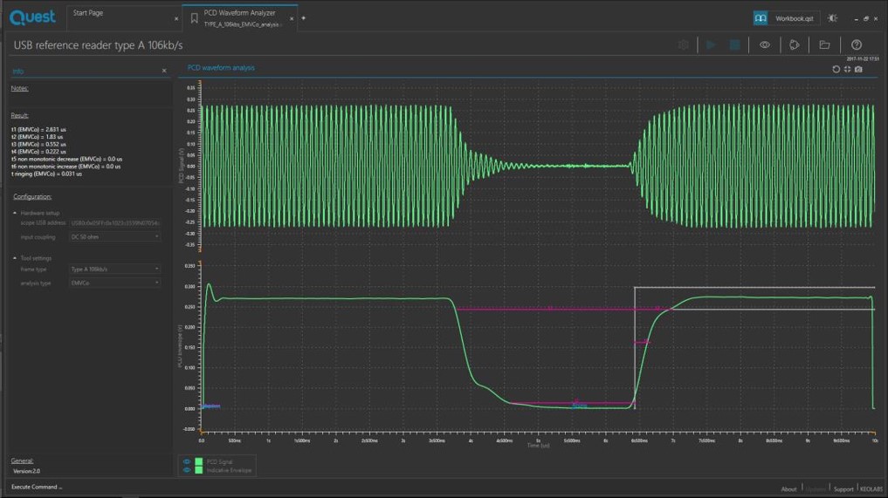The height and width of the screenshot is (498, 888).
Task: Click the eye view icon in the toolbar
Action: point(765,44)
